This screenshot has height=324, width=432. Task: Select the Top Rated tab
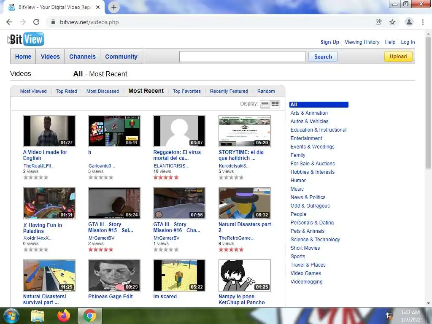point(66,91)
